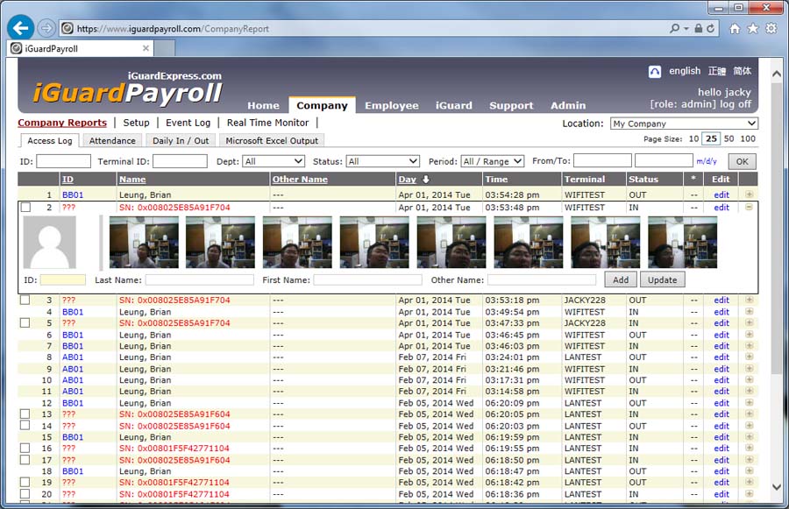Click the browser back arrow button
789x509 pixels.
tap(21, 28)
